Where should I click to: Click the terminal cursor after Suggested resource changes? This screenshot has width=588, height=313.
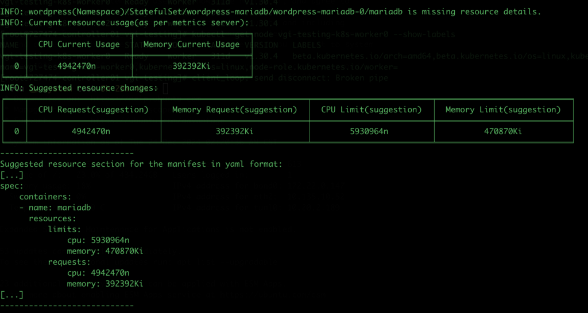pos(166,89)
